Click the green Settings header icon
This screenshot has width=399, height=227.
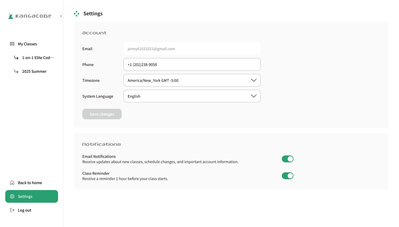(x=77, y=14)
